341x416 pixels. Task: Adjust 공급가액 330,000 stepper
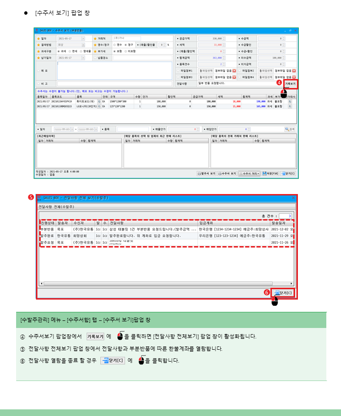(224, 38)
